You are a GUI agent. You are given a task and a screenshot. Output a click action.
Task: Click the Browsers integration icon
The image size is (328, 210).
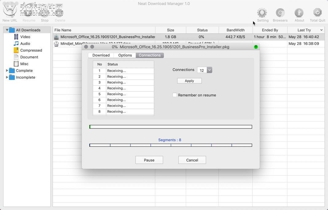[x=280, y=12]
